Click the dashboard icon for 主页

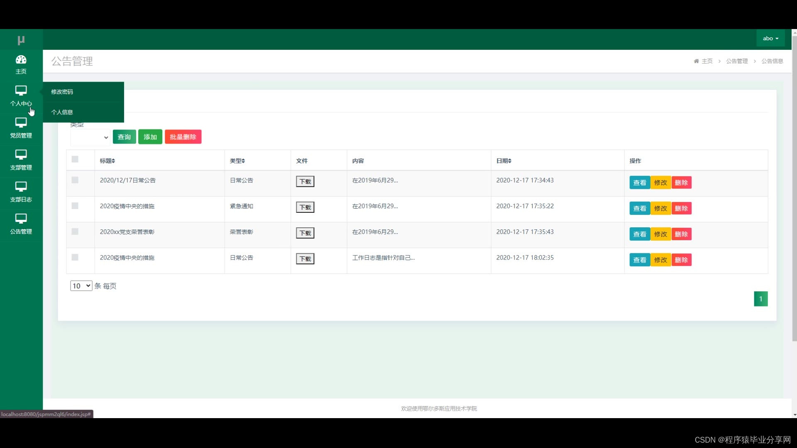(21, 60)
